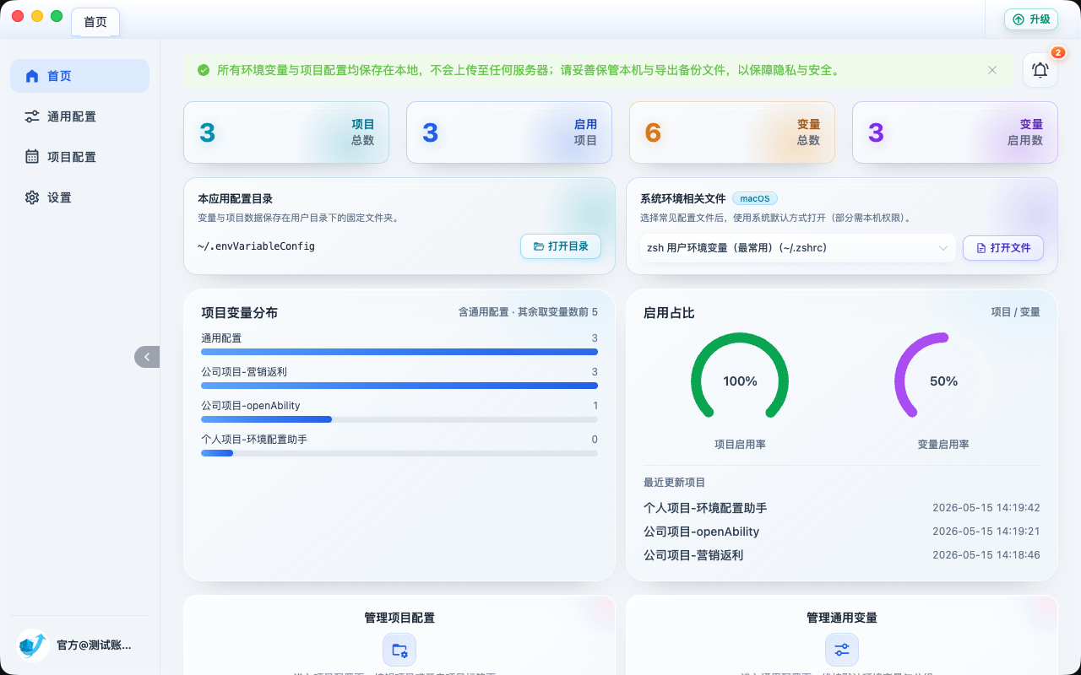Viewport: 1081px width, 675px height.
Task: Select the 首页 tab in title bar
Action: tap(95, 22)
